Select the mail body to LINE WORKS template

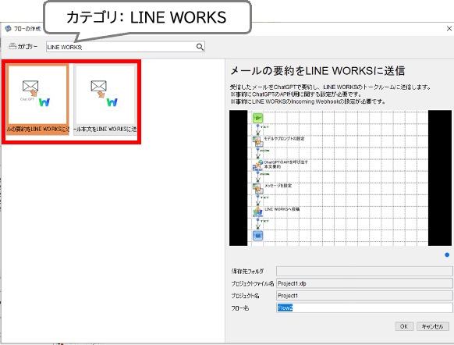(x=105, y=100)
